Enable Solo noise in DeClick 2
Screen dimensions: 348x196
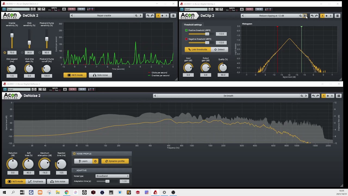(100, 75)
